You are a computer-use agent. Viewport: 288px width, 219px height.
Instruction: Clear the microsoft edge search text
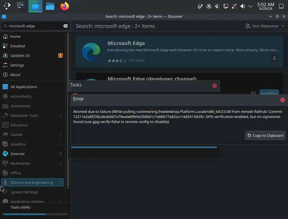pyautogui.click(x=65, y=26)
